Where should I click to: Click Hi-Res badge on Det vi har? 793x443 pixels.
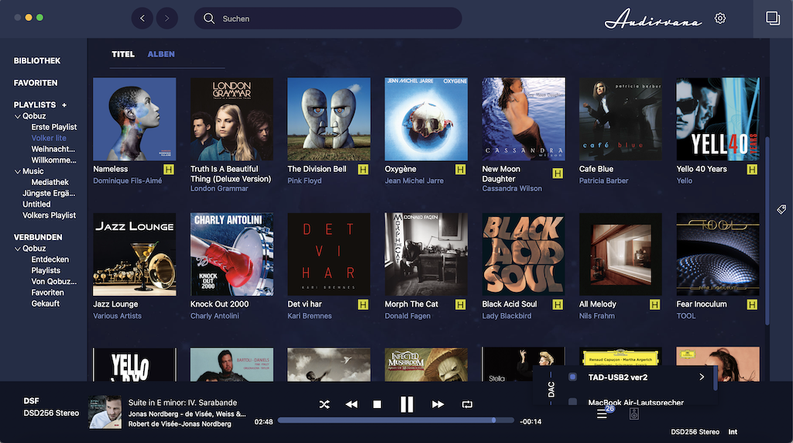pos(362,304)
